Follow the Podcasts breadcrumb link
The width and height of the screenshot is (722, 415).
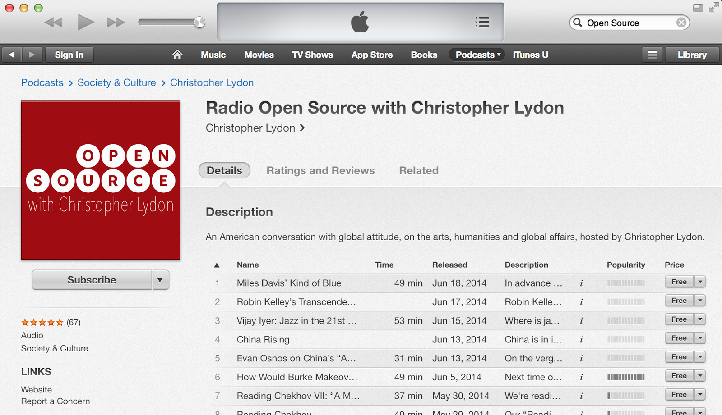pyautogui.click(x=42, y=82)
